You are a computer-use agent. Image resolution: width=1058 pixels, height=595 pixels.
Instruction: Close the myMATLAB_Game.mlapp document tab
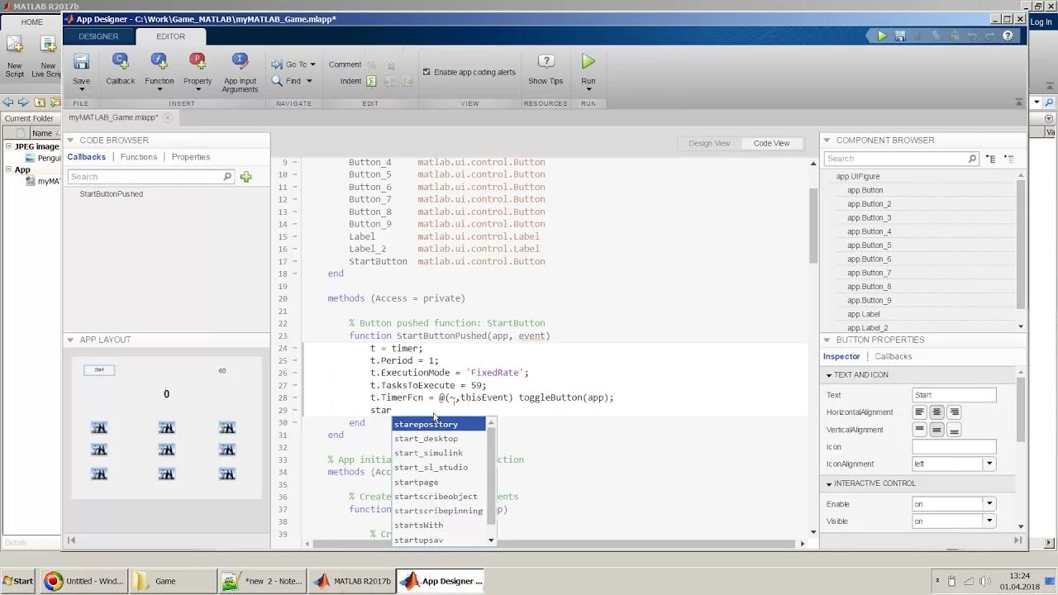tap(167, 117)
